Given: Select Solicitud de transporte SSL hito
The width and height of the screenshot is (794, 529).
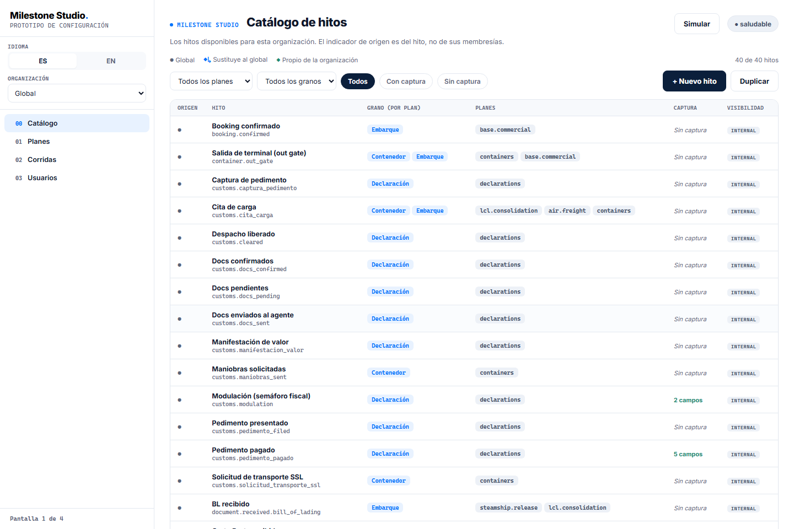Looking at the screenshot, I should (257, 477).
